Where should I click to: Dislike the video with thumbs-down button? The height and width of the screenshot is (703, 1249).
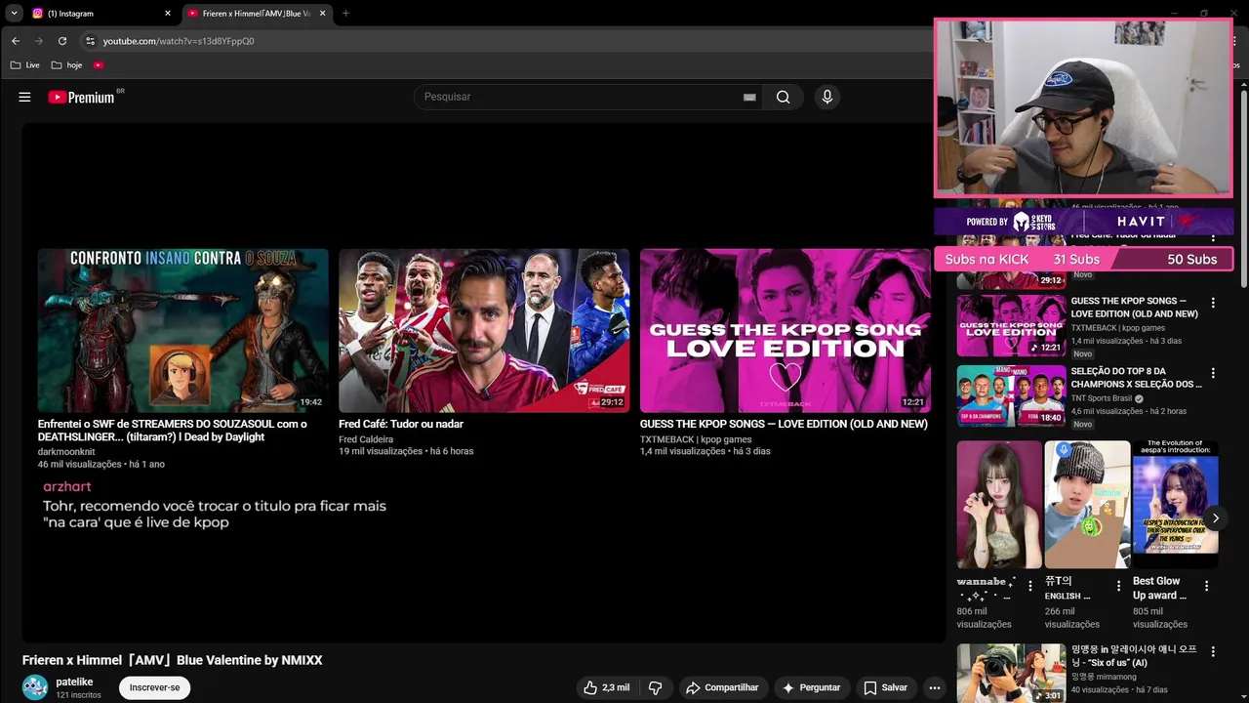[x=655, y=687]
